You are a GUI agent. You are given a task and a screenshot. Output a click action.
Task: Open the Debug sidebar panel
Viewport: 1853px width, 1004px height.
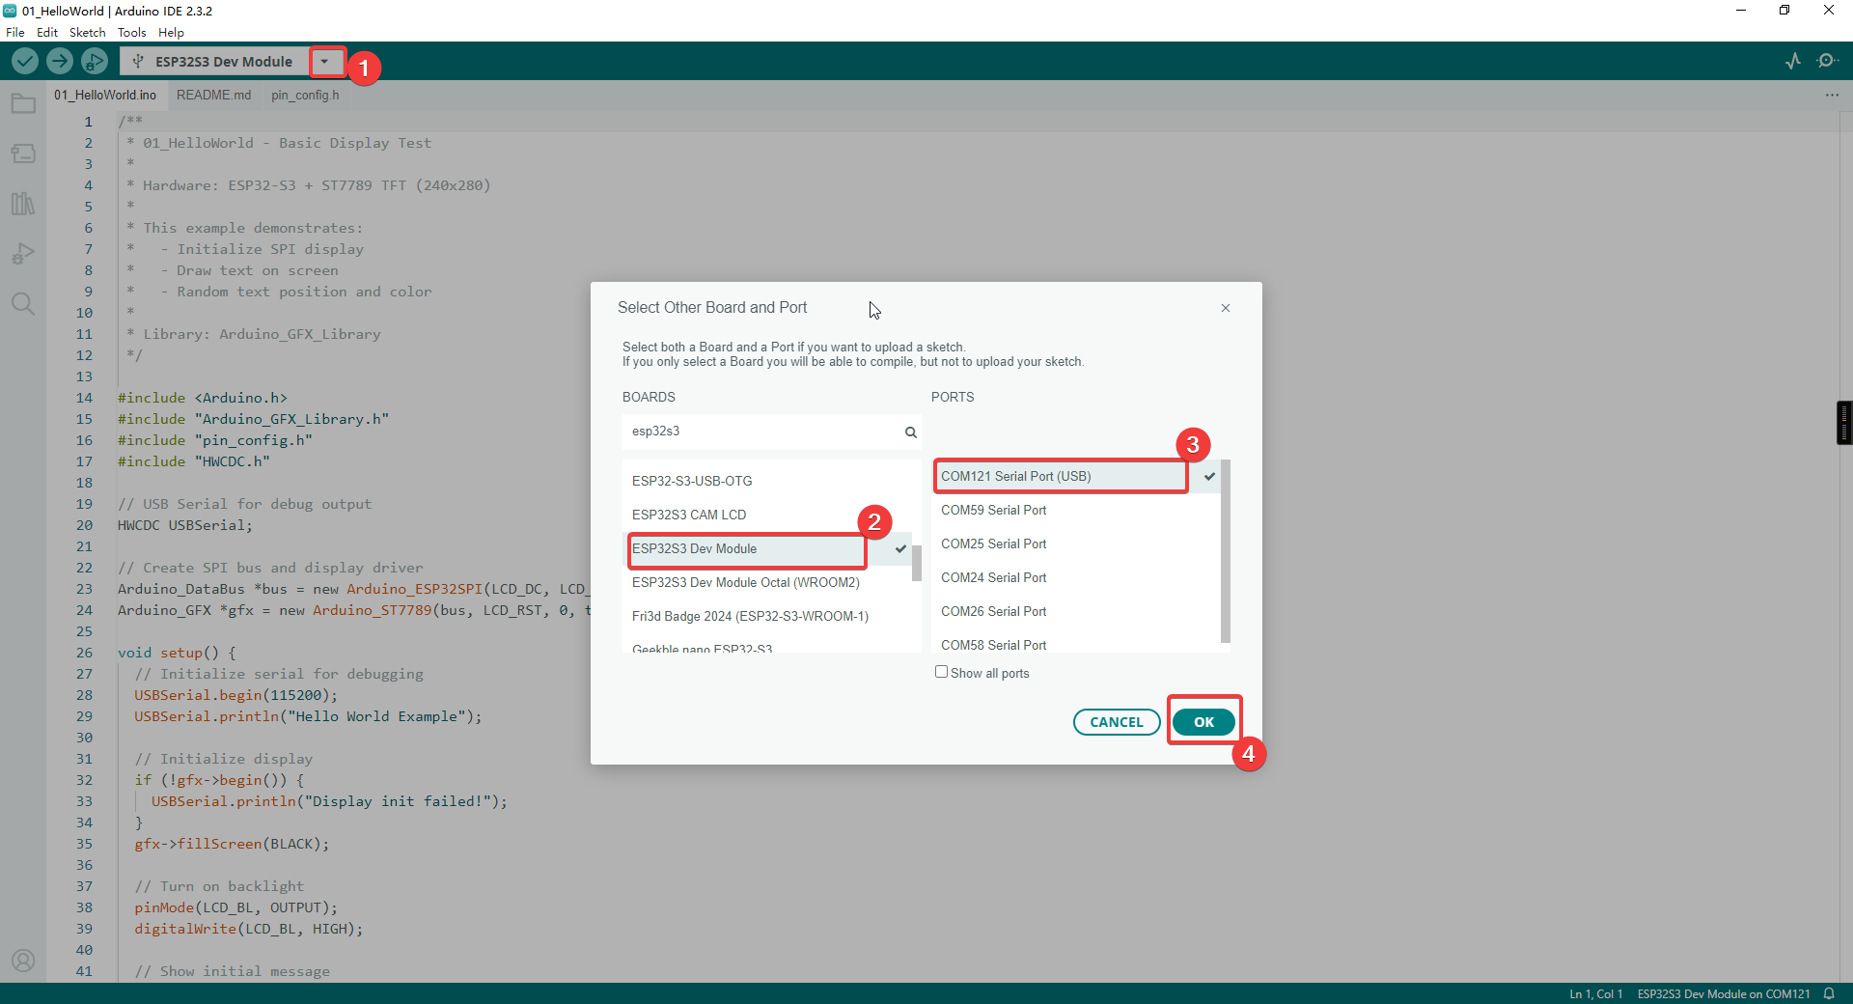point(23,254)
